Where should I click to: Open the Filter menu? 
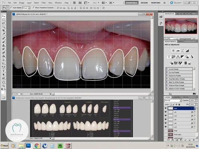coord(43,3)
